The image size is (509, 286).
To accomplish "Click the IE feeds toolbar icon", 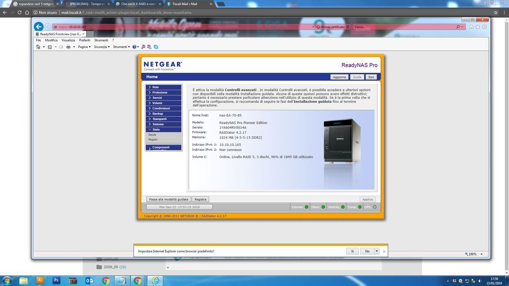I will pos(49,47).
